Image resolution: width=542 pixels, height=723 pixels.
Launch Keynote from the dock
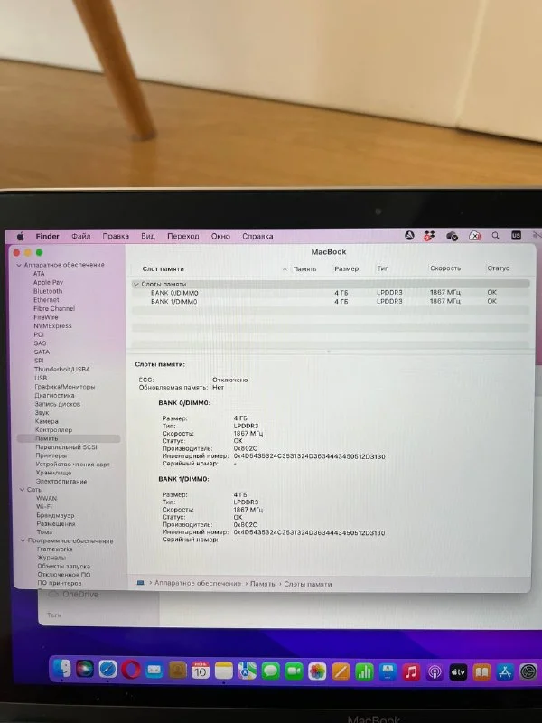tap(388, 672)
